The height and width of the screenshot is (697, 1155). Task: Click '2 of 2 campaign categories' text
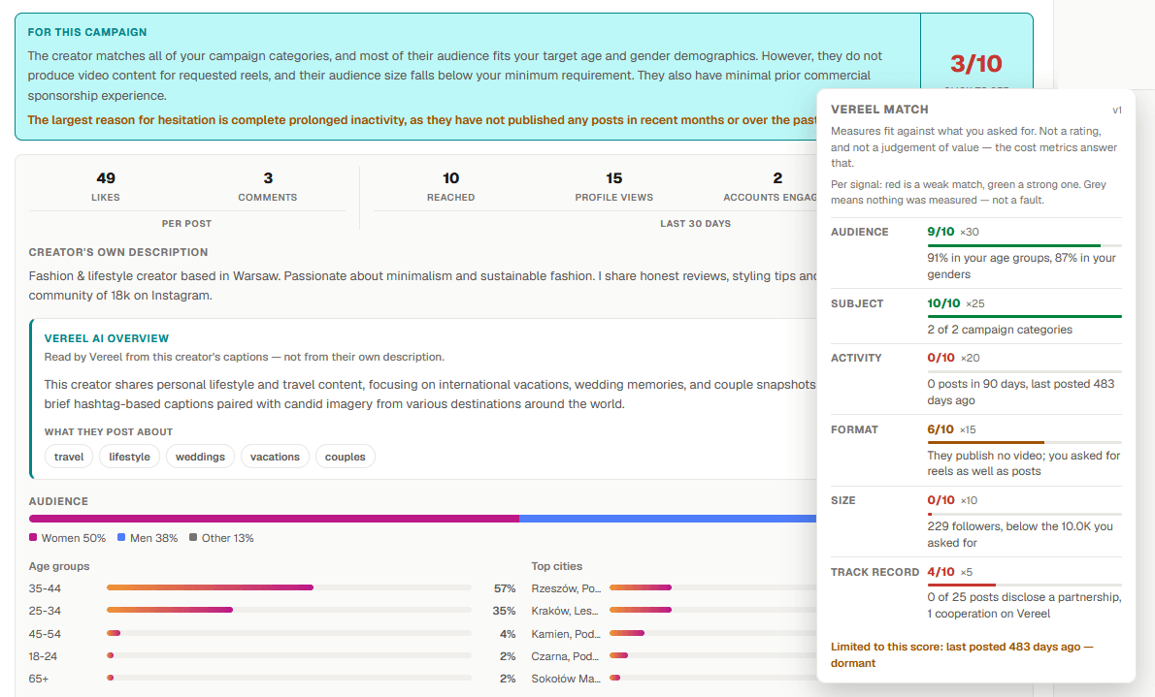point(1000,330)
